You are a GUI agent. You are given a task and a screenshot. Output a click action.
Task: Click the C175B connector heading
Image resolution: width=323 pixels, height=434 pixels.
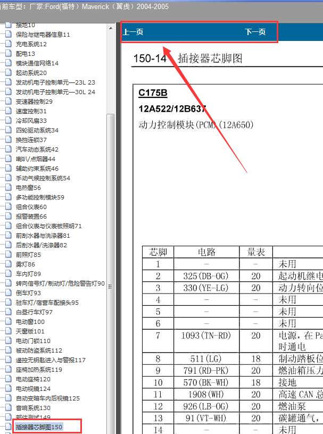[x=153, y=93]
